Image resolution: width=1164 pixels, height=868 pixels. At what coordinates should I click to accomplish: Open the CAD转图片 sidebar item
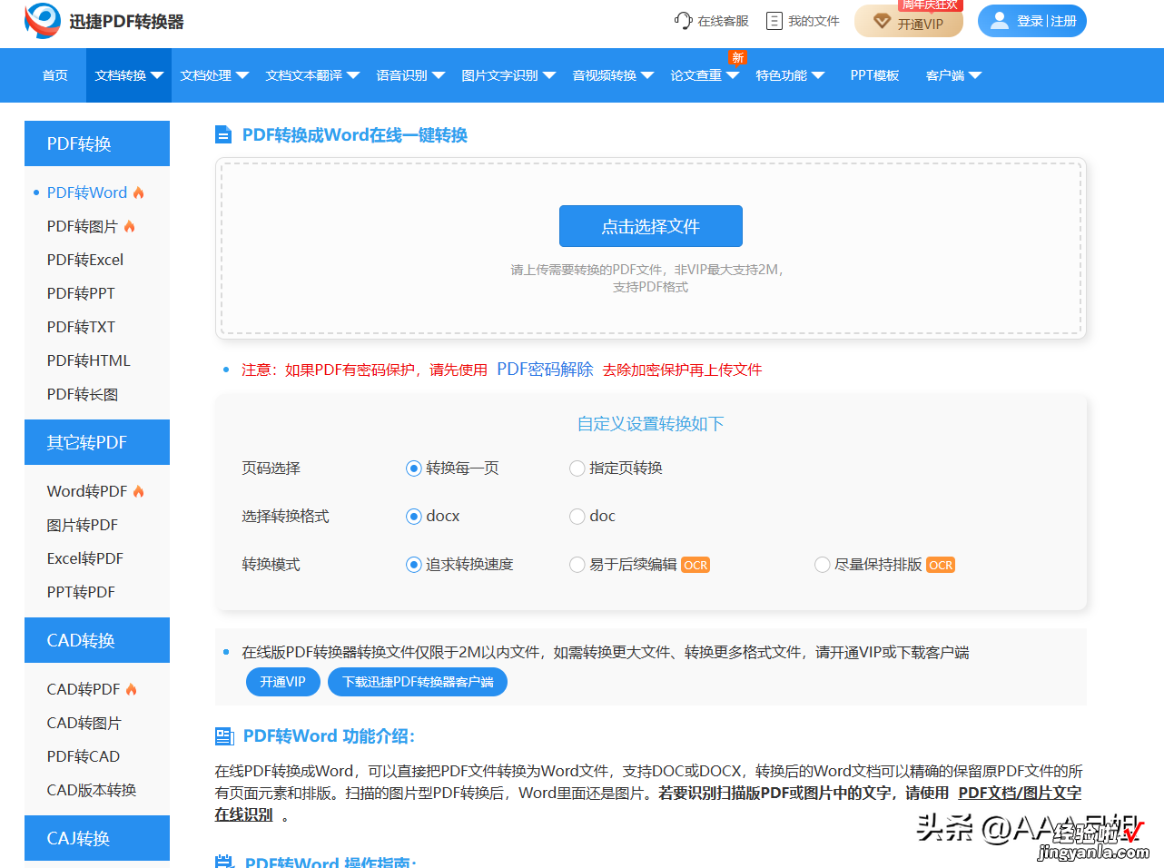[84, 723]
